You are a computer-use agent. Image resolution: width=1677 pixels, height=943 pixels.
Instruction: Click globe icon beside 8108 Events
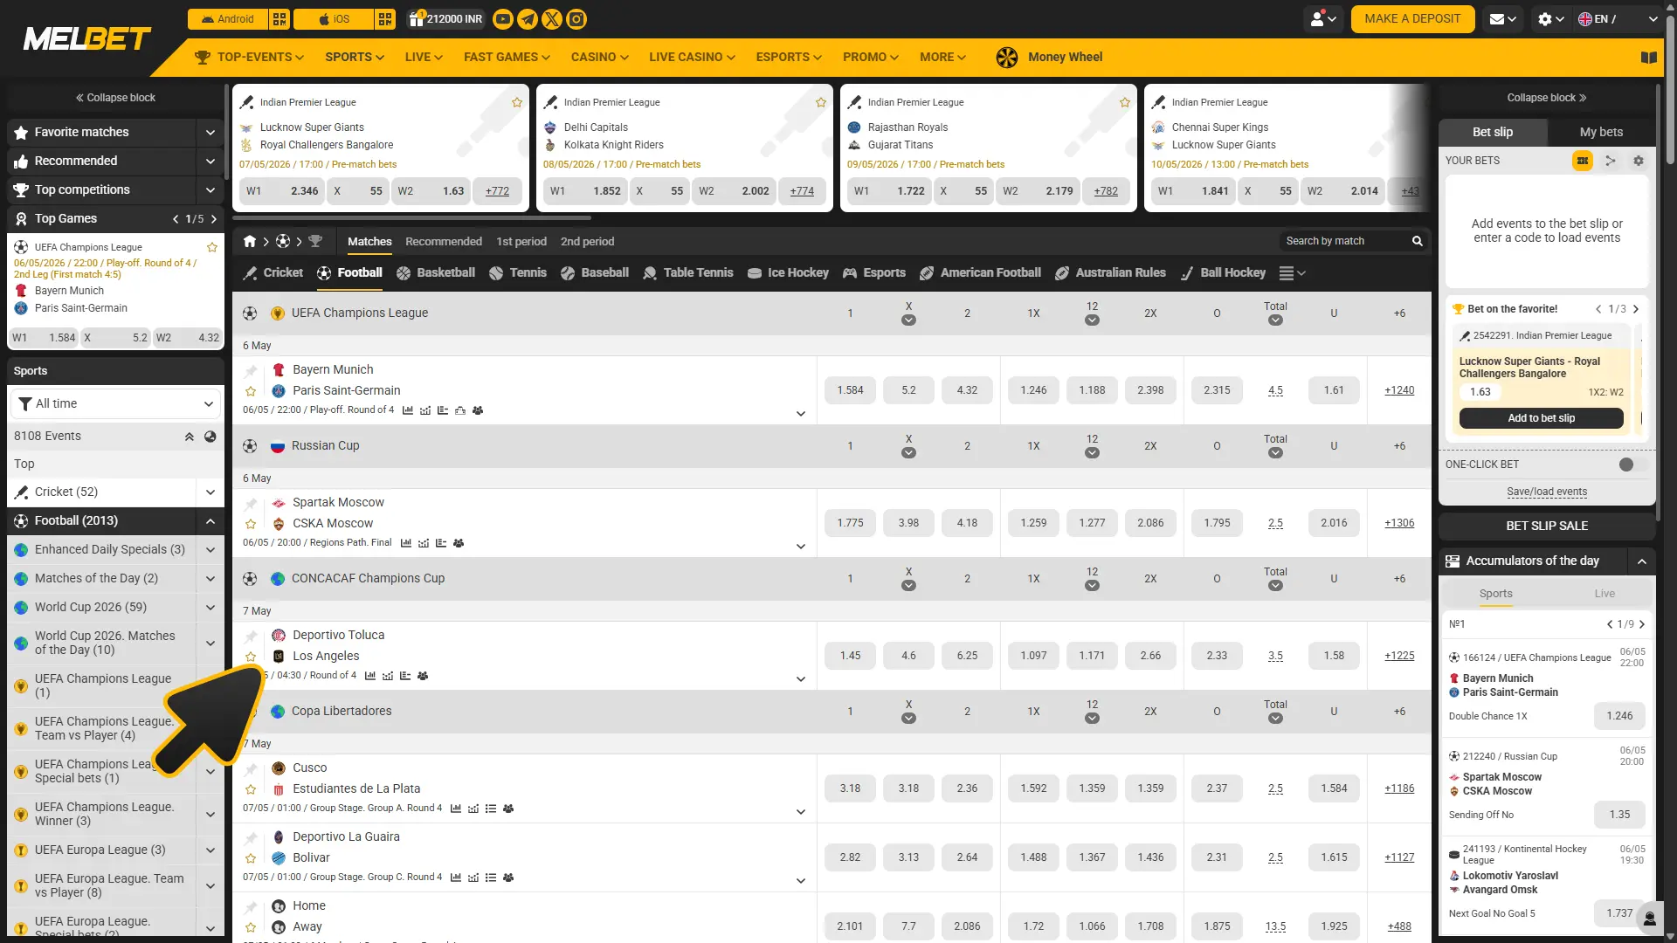(x=210, y=437)
